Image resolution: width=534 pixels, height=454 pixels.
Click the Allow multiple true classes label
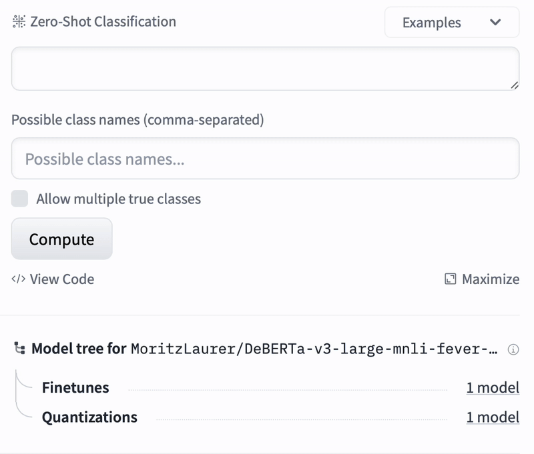[x=119, y=199]
